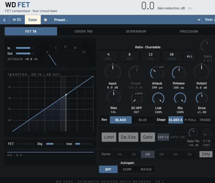Click the Stg saturation meter bar
This screenshot has width=215, height=183.
pos(54,144)
